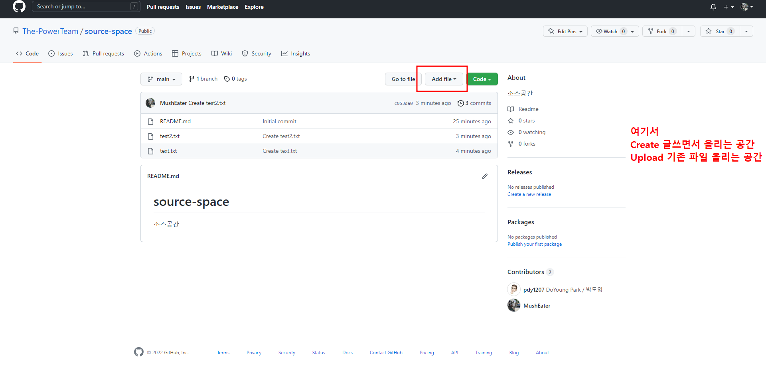Click pdy1207 contributor avatar
Image resolution: width=766 pixels, height=381 pixels.
(x=514, y=289)
